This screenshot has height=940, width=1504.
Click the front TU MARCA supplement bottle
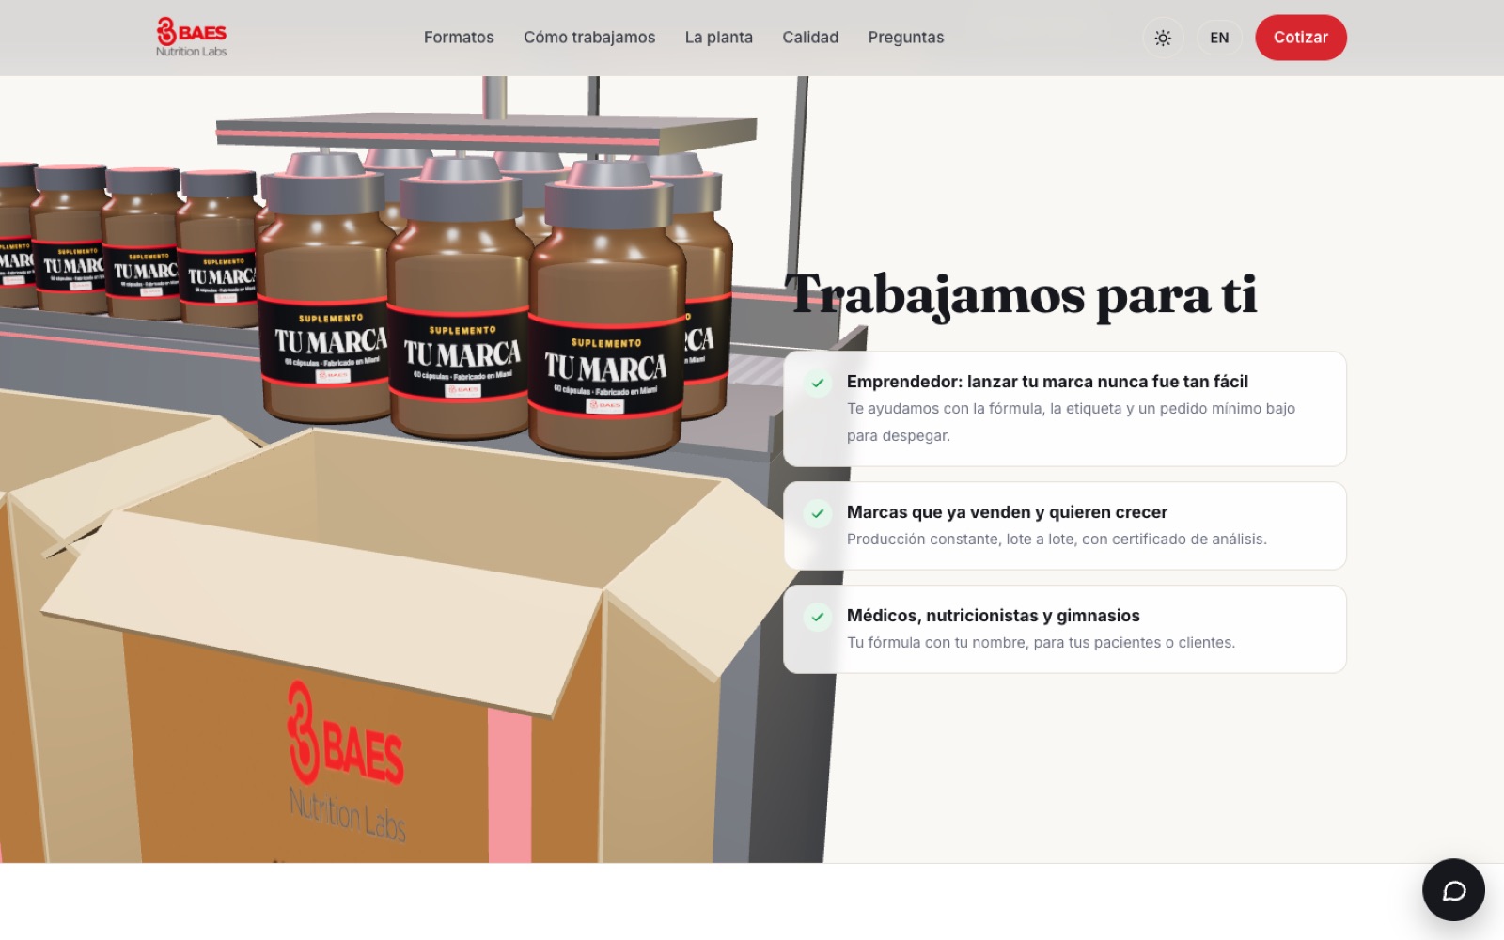[607, 310]
